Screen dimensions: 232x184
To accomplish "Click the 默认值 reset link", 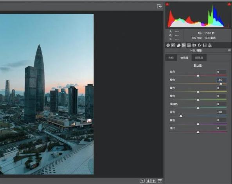I will point(198,65).
